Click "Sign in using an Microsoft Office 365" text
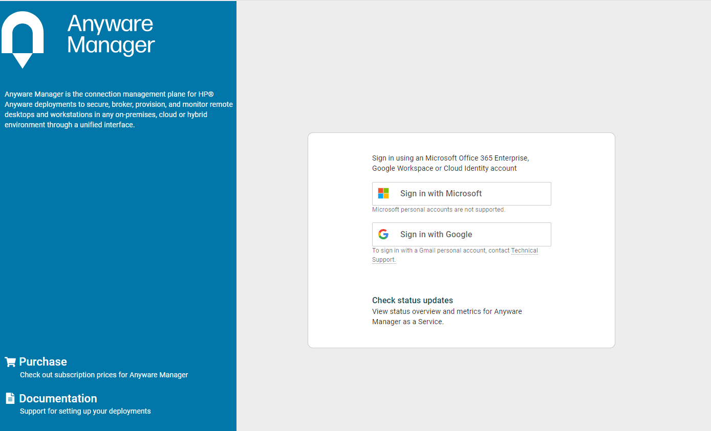Viewport: 711px width, 431px height. [x=450, y=163]
